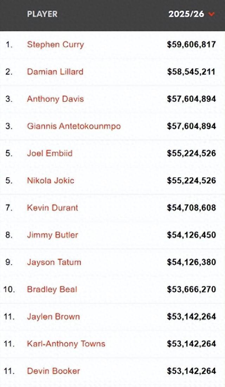Image resolution: width=225 pixels, height=387 pixels.
Task: Click the red sort arrow beside 2025/26
Action: [x=212, y=14]
